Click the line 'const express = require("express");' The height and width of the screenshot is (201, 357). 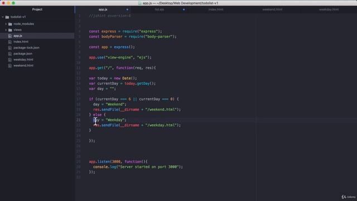126,31
